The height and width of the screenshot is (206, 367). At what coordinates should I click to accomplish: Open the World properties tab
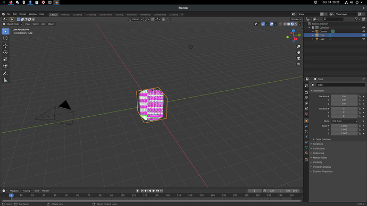tap(306, 114)
